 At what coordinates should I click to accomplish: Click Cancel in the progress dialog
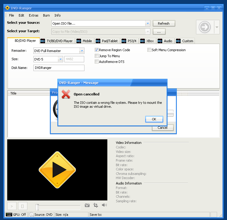coord(163,128)
